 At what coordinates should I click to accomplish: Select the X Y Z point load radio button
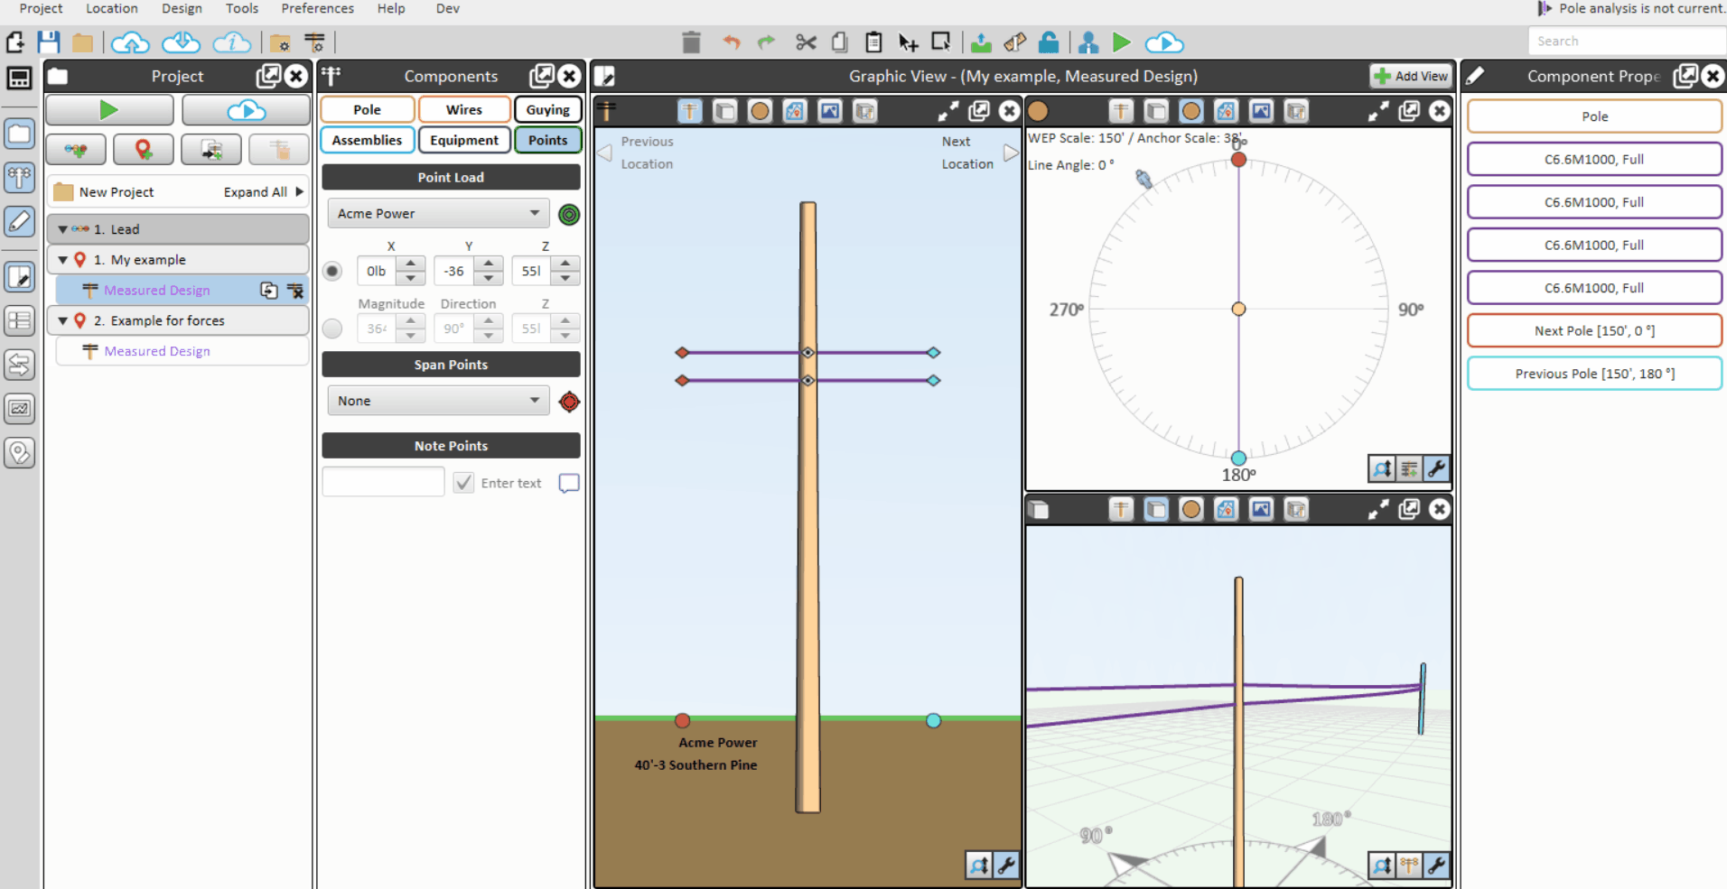(331, 271)
